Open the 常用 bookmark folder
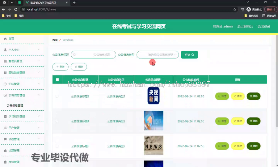The width and height of the screenshot is (278, 167). coord(19,15)
